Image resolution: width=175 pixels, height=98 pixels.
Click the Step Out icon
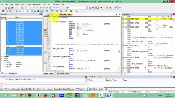(20, 11)
